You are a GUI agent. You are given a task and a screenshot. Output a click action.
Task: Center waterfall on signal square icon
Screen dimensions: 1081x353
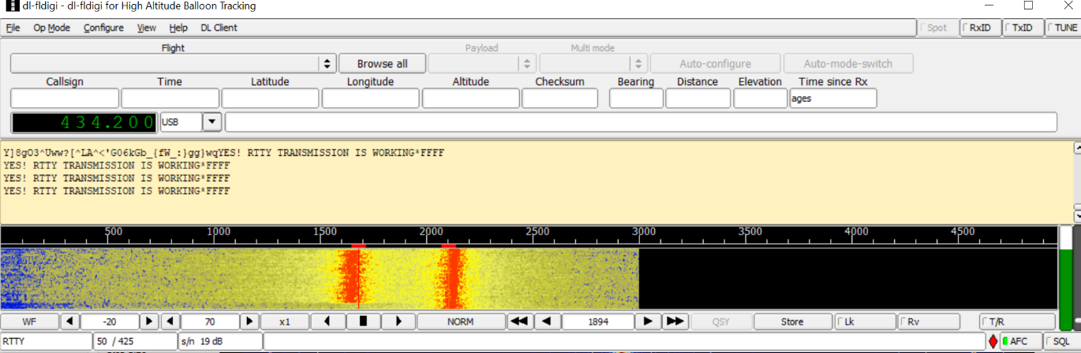364,321
